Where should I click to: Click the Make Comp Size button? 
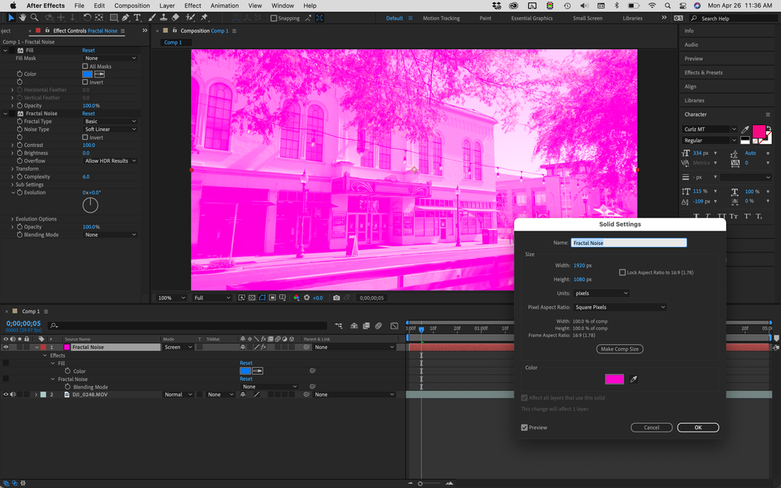619,349
